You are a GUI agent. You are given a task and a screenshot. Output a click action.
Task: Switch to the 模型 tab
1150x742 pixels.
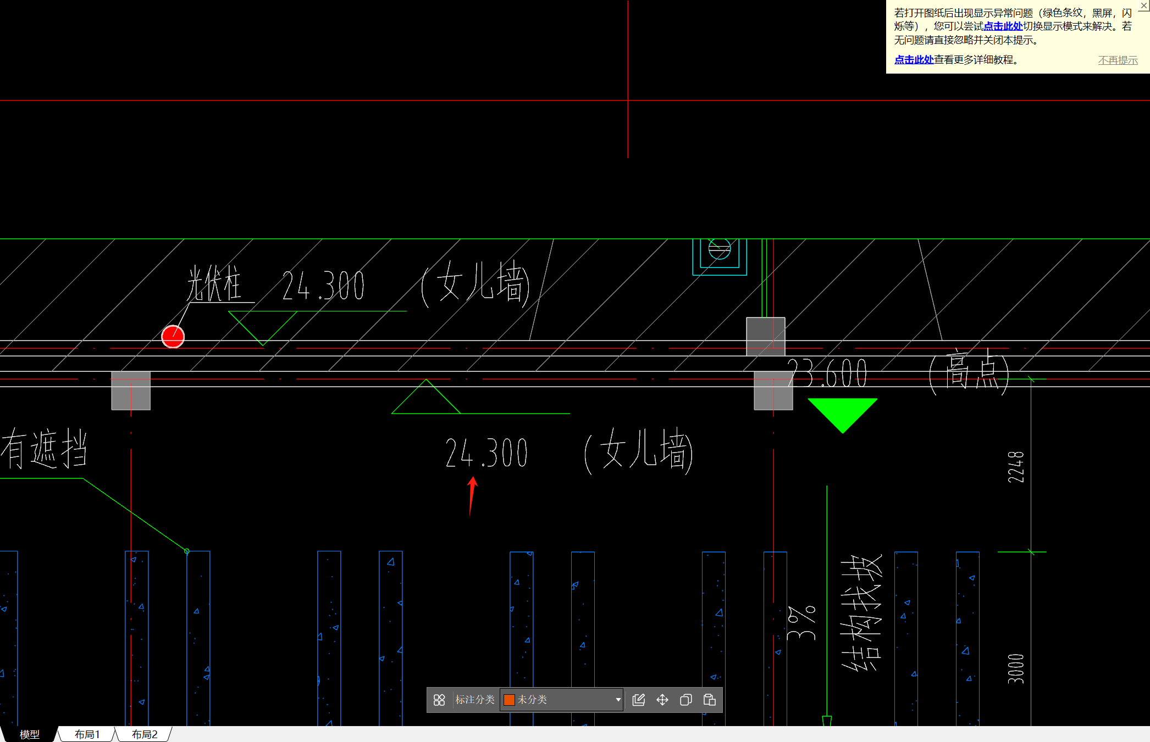click(30, 734)
